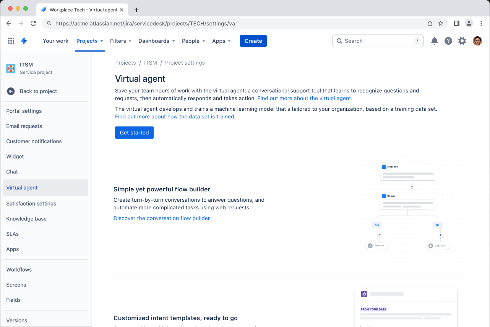The width and height of the screenshot is (490, 327).
Task: Click the Back to project arrow icon
Action: click(10, 91)
